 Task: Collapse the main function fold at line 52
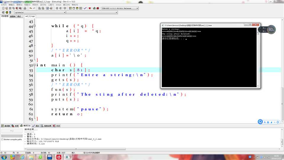(34, 65)
